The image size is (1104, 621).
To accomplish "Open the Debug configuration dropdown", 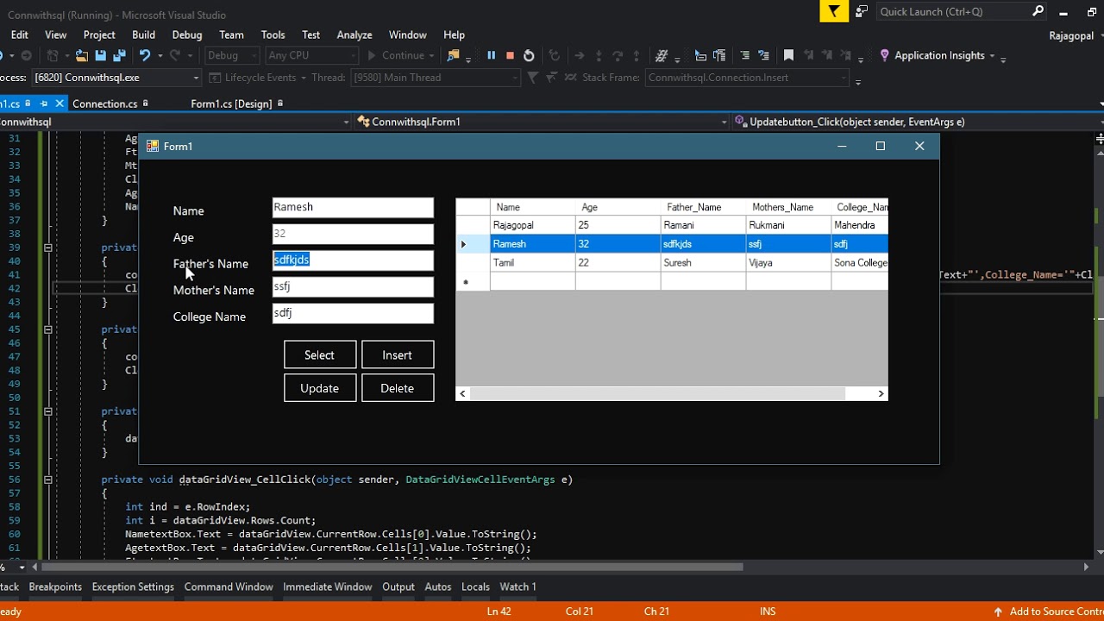I will pyautogui.click(x=232, y=55).
